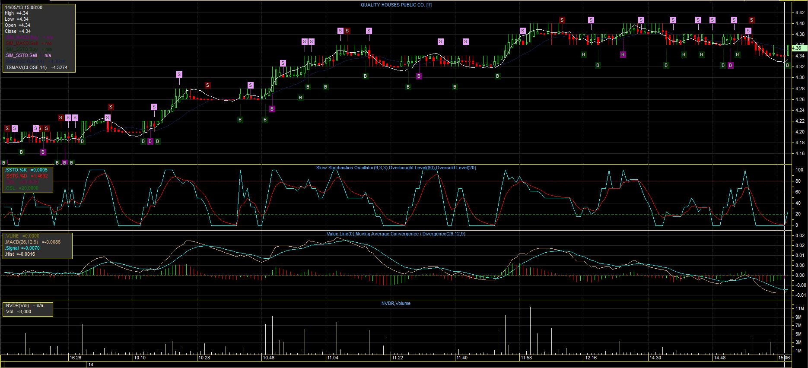Image resolution: width=808 pixels, height=368 pixels.
Task: Click the .SIM_SSTO.Sell legend entry
Action: pos(28,55)
